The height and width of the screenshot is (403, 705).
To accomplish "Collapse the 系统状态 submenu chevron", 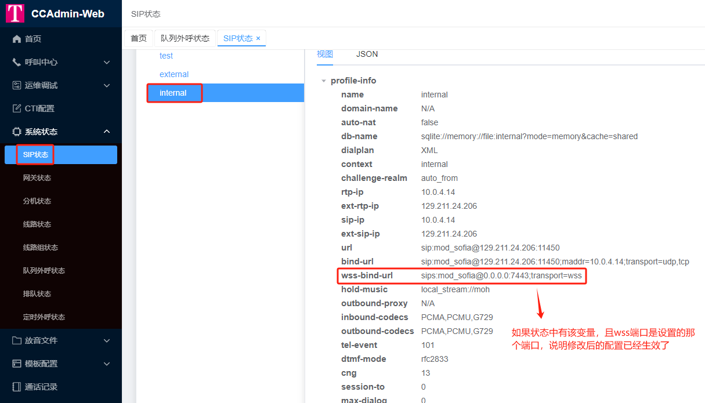I will (x=107, y=132).
